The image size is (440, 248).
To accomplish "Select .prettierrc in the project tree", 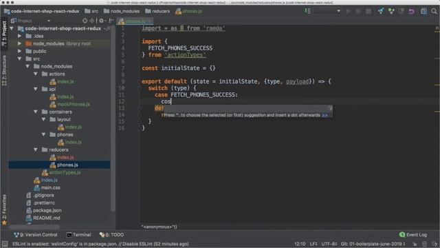I will pos(41,203).
